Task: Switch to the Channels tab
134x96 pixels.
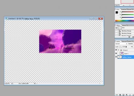Action: click(x=124, y=41)
